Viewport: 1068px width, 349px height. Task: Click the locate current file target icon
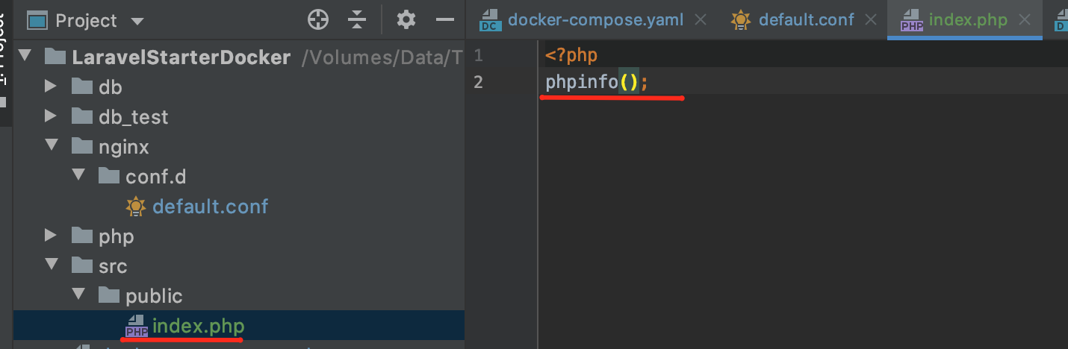pyautogui.click(x=318, y=20)
